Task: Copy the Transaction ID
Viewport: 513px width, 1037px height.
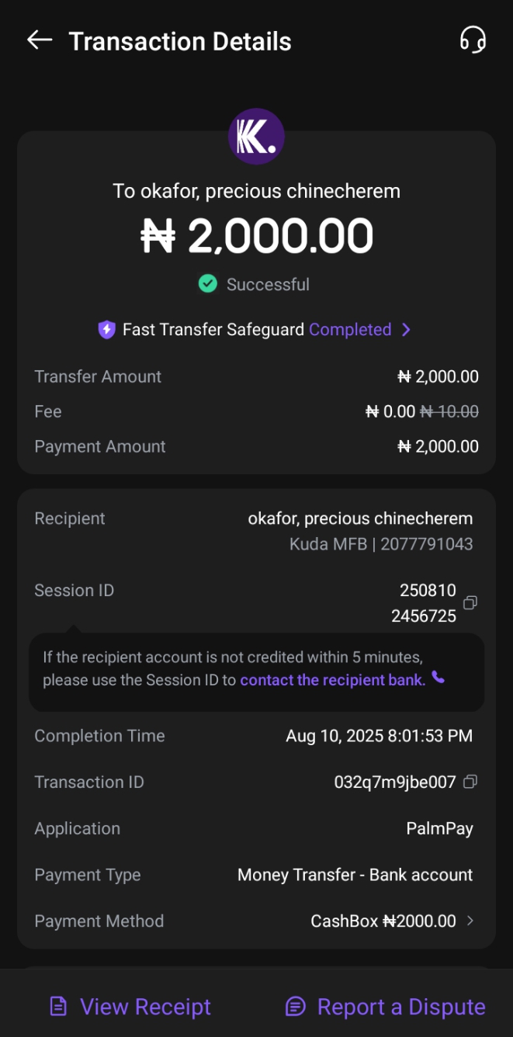Action: (470, 782)
